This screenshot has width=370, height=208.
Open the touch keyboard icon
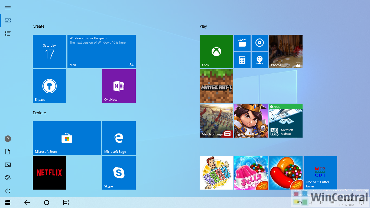332,203
